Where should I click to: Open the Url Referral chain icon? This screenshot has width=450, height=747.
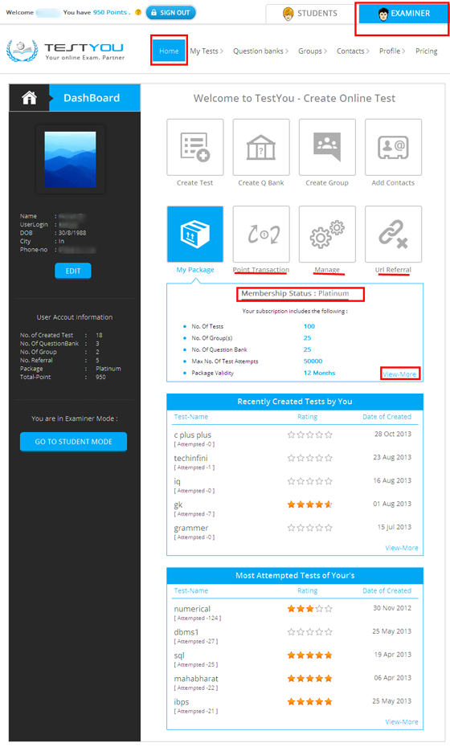[393, 234]
